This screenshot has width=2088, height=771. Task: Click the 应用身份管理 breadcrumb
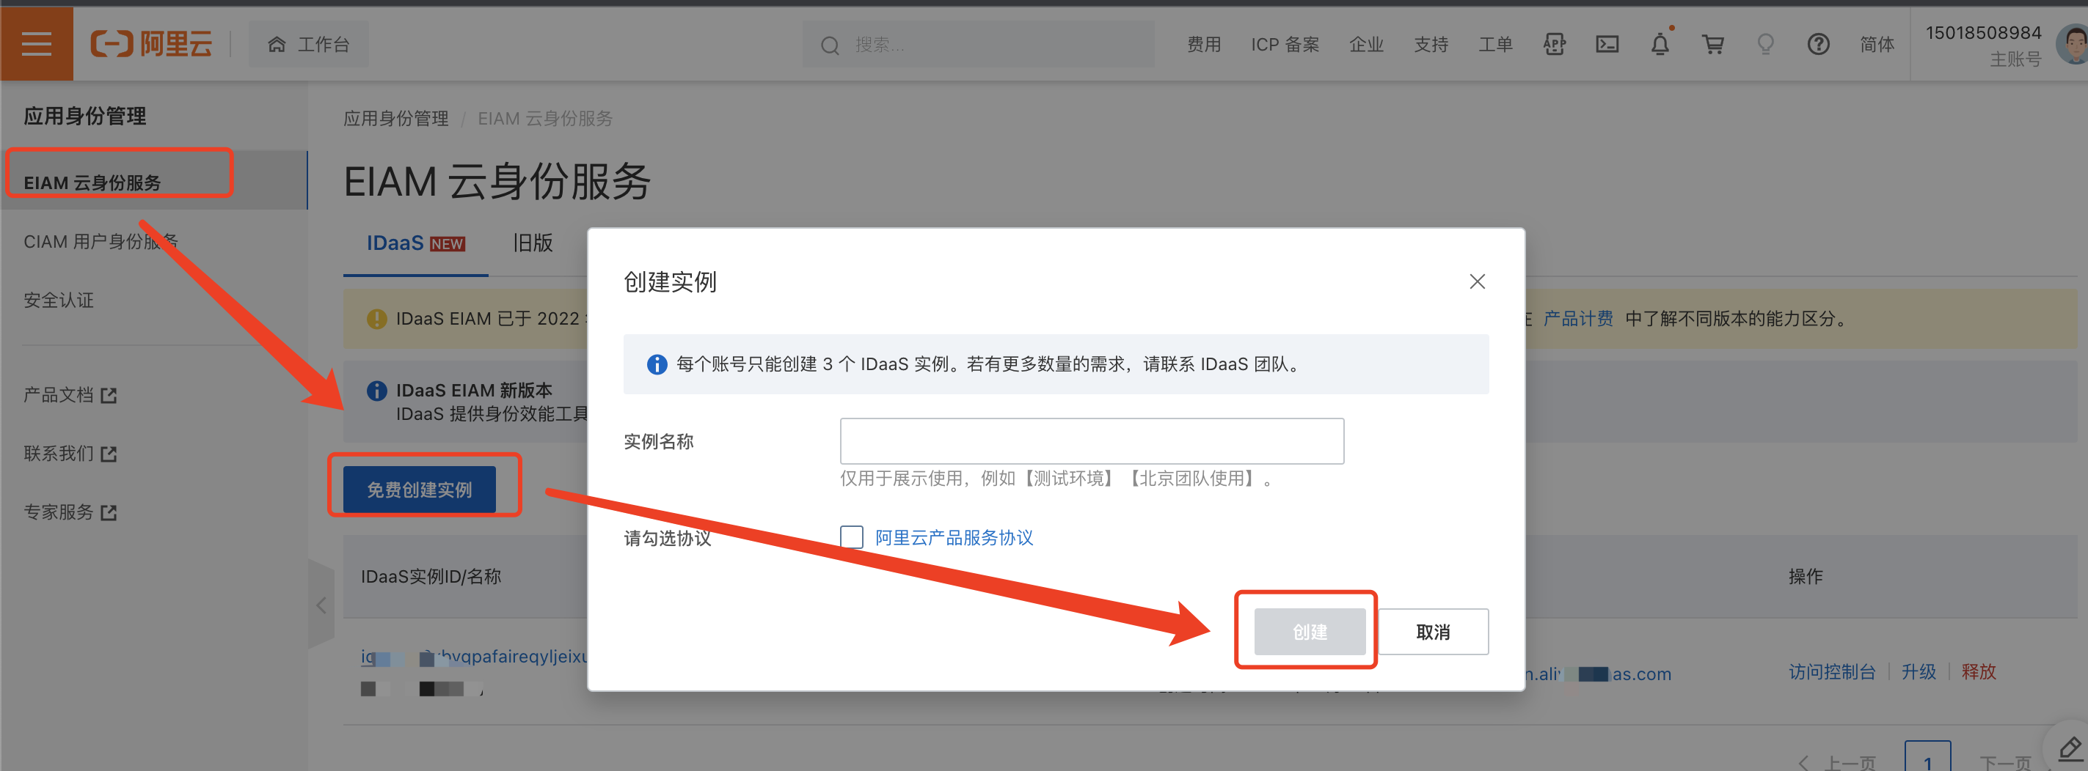pyautogui.click(x=395, y=119)
